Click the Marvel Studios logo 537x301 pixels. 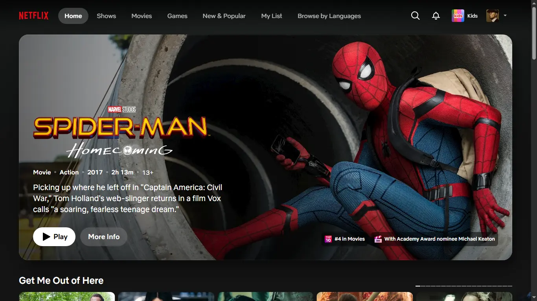(122, 109)
